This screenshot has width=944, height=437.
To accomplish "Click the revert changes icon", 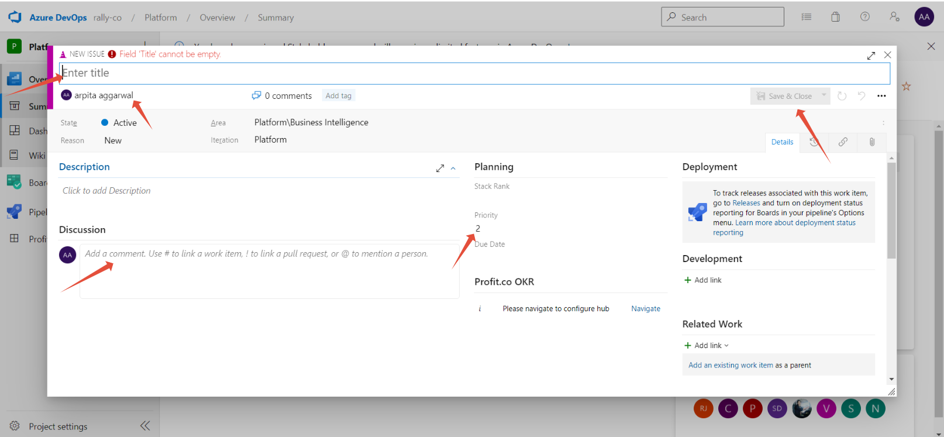I will 862,96.
